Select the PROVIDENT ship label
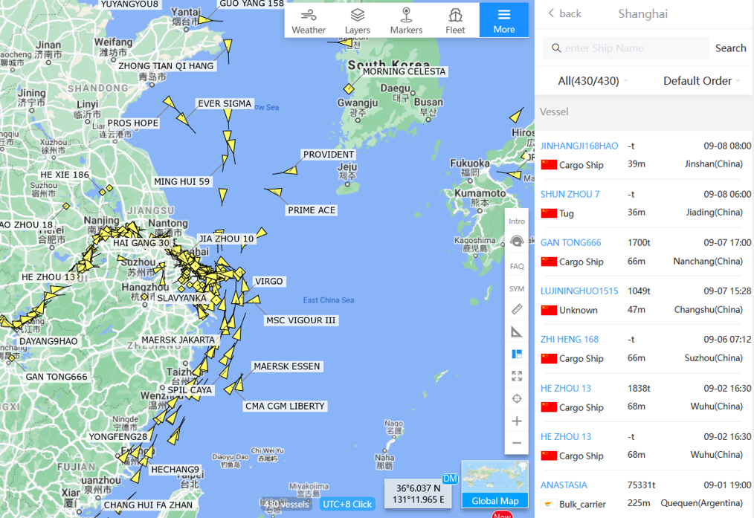 tap(329, 155)
